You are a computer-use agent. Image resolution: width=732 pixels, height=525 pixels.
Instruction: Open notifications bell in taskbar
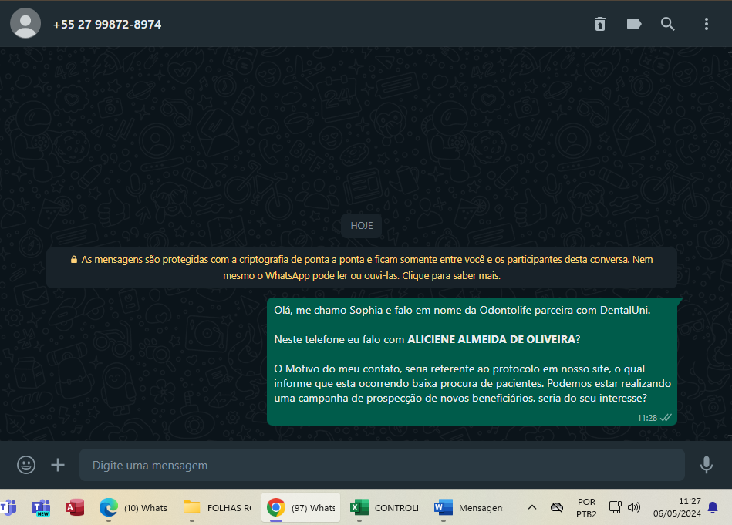coord(713,507)
